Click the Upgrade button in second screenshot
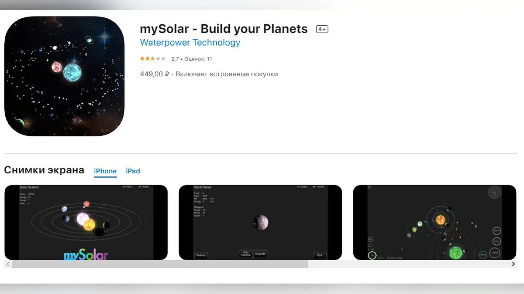Viewport: 524px width, 294px height. [x=260, y=253]
